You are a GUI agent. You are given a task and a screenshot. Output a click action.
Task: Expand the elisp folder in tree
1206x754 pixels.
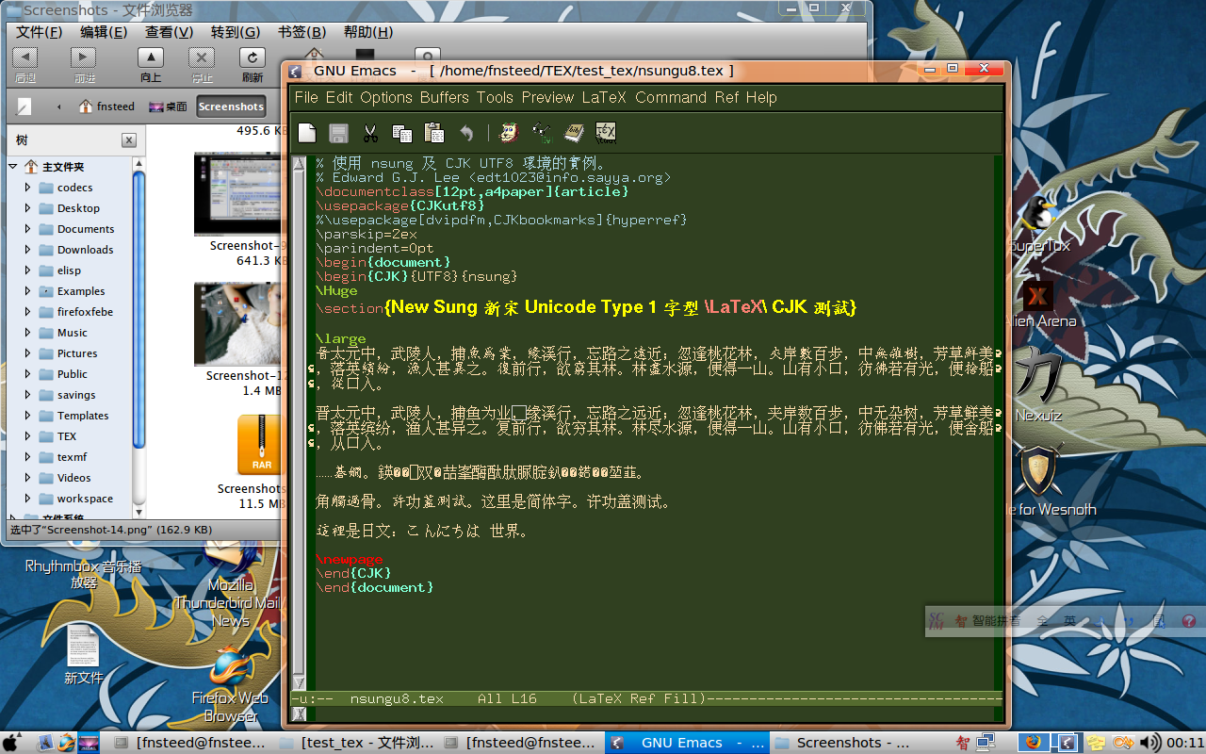(28, 270)
